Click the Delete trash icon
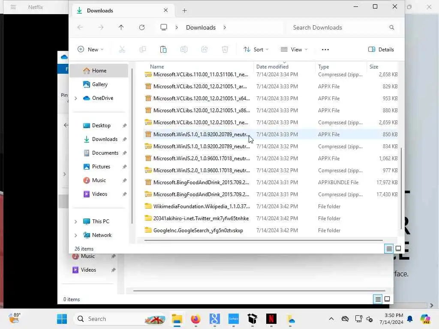 (x=225, y=50)
